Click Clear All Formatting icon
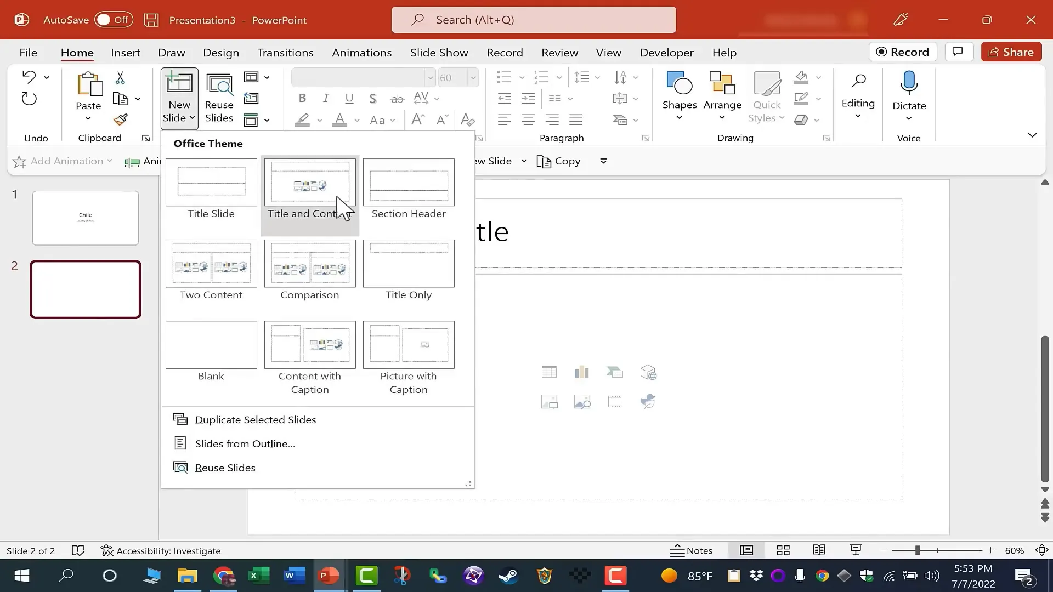The width and height of the screenshot is (1053, 592). [x=468, y=119]
